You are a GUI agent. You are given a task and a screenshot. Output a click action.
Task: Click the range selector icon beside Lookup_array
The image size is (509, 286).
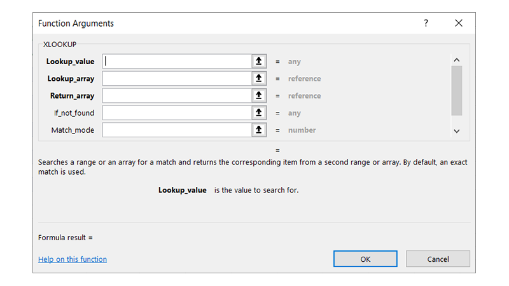pos(259,79)
